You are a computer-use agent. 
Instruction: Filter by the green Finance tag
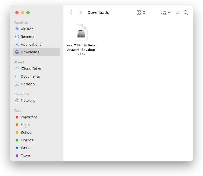click(x=27, y=140)
